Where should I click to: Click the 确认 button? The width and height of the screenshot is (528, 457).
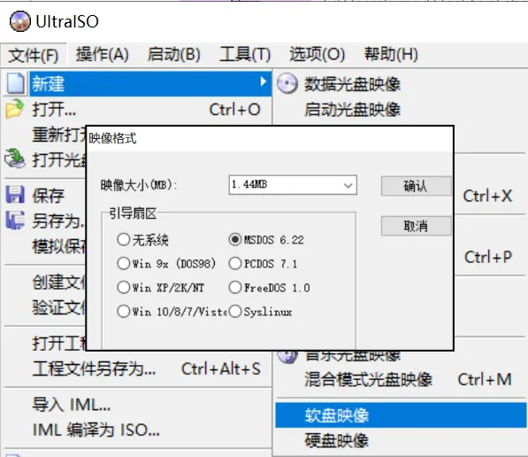(417, 186)
